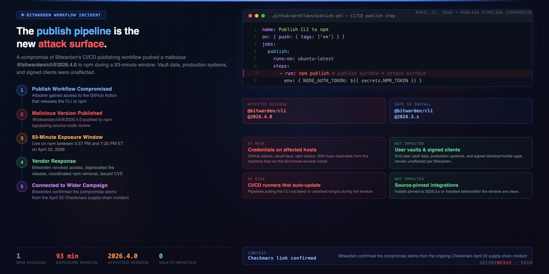The height and width of the screenshot is (274, 549).
Task: Click the '1' NPM package stat
Action: pos(18,256)
